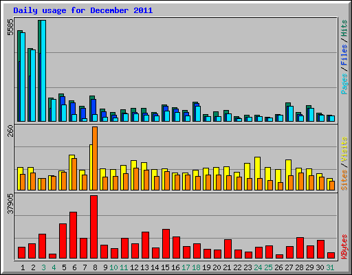
Task: Click the 'Hits' legend label
Action: 344,28
